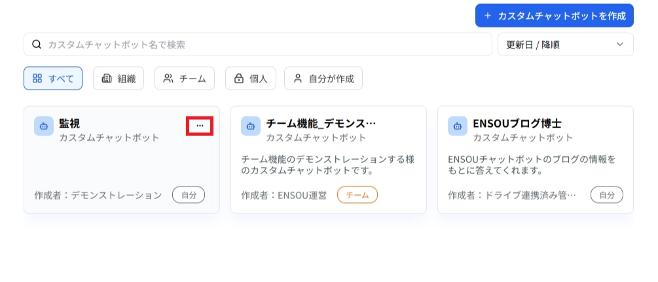
Task: Select the すべて filter tab
Action: 53,79
